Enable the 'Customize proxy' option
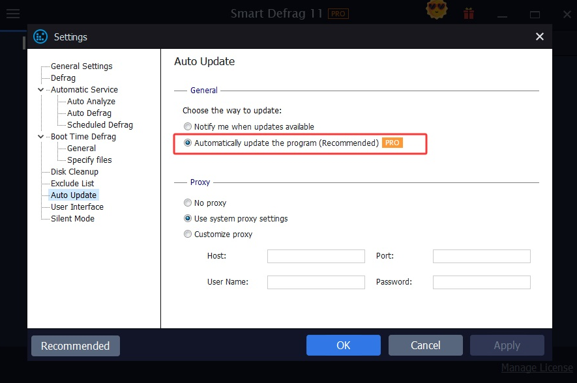The image size is (577, 383). pos(188,234)
